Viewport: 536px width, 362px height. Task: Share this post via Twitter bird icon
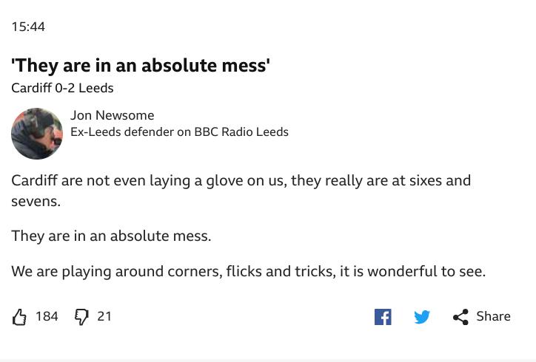click(422, 317)
